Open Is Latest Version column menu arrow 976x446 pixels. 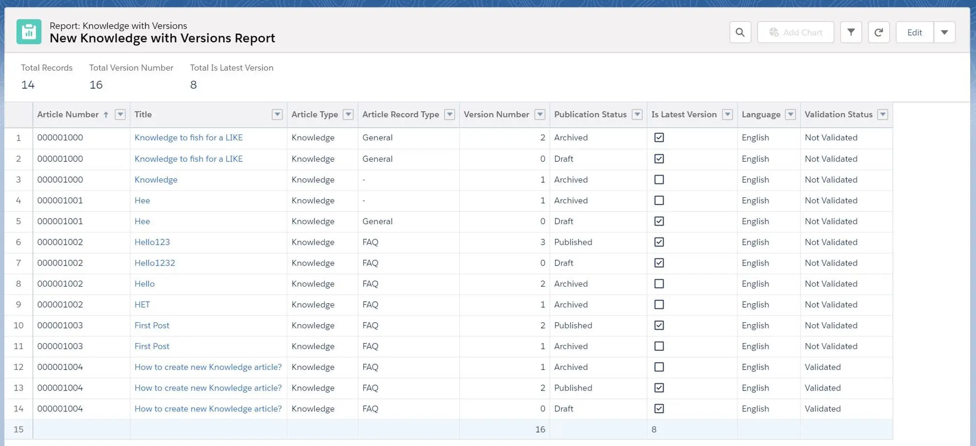(x=728, y=115)
